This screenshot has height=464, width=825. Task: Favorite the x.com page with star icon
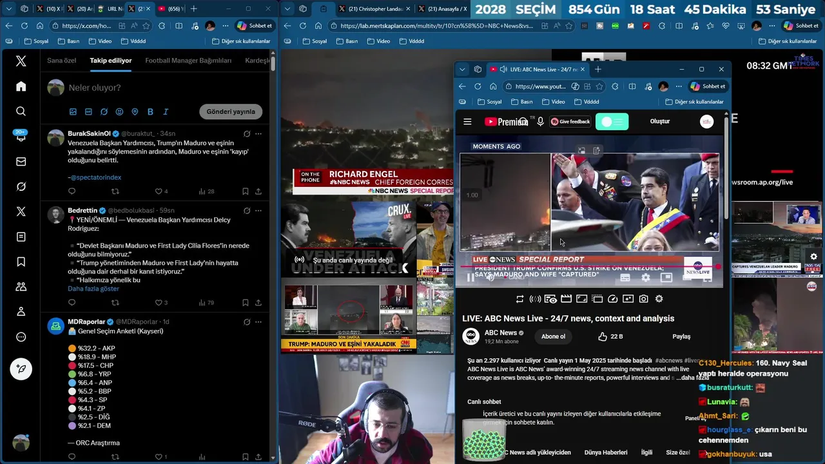(146, 26)
